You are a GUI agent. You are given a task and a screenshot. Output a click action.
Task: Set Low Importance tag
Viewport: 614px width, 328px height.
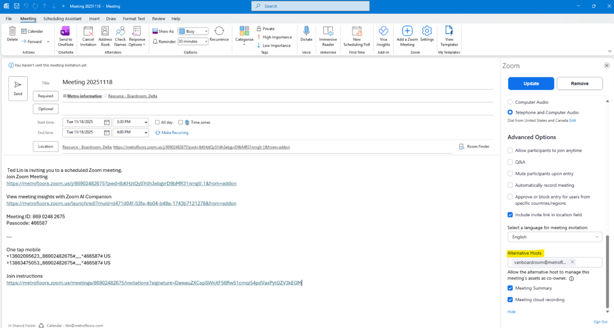(274, 45)
